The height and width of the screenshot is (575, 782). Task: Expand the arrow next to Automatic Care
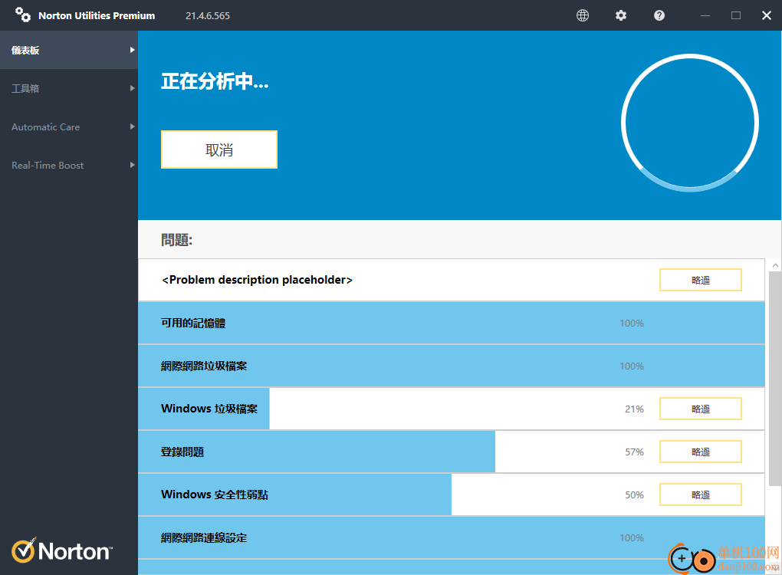pos(132,127)
